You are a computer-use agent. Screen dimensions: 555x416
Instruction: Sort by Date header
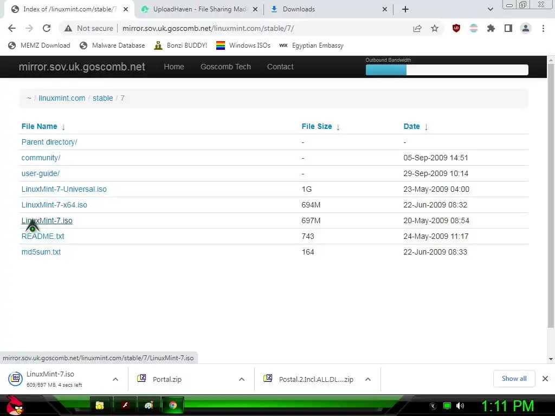pos(411,127)
